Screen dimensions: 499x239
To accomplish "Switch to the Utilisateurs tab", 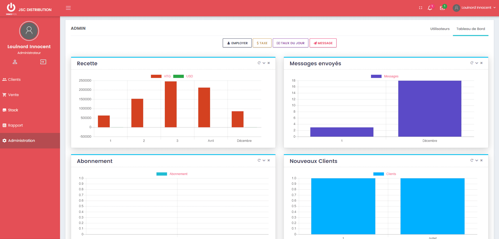I will [x=440, y=29].
